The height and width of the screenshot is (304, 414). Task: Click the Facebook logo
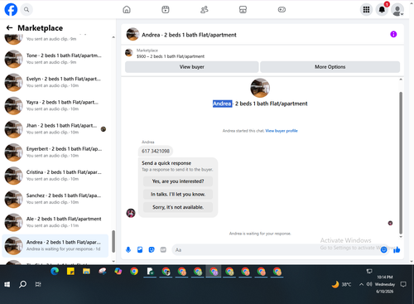coord(11,10)
